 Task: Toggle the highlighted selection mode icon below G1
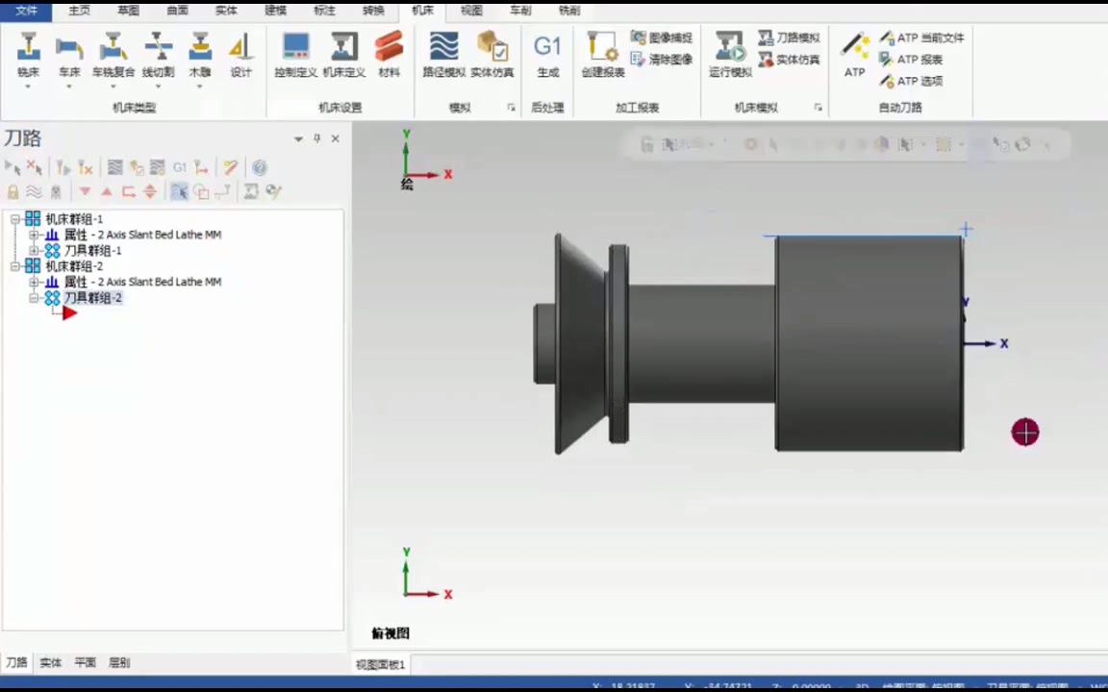(x=179, y=191)
